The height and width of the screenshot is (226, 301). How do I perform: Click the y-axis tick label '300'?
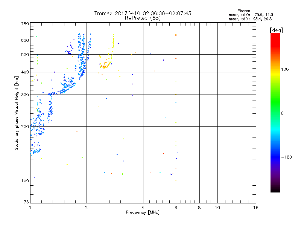click(25, 95)
